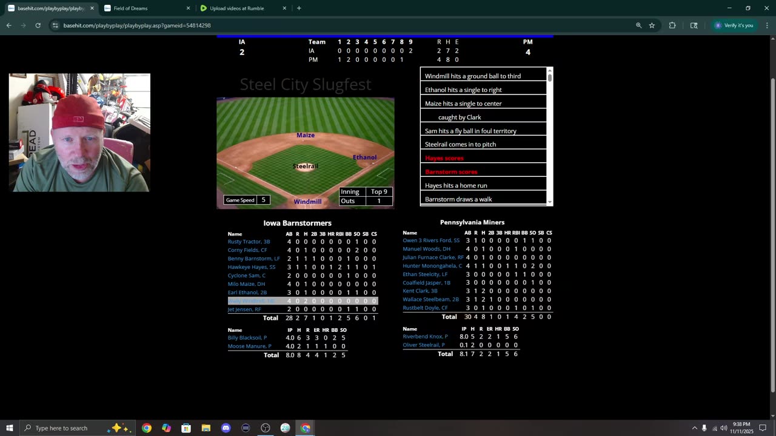The height and width of the screenshot is (436, 776).
Task: Click the Verify it's you profile button
Action: coord(734,25)
